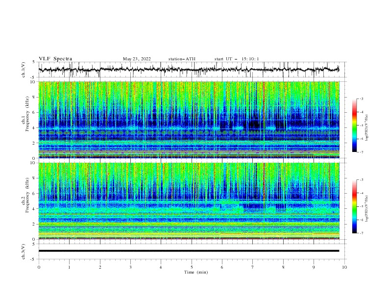Click the '-7' label on ch.2 color bar
The width and height of the screenshot is (388, 300).
(361, 233)
